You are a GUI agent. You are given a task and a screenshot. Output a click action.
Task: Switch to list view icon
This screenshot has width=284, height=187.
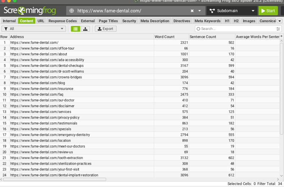tap(75, 29)
